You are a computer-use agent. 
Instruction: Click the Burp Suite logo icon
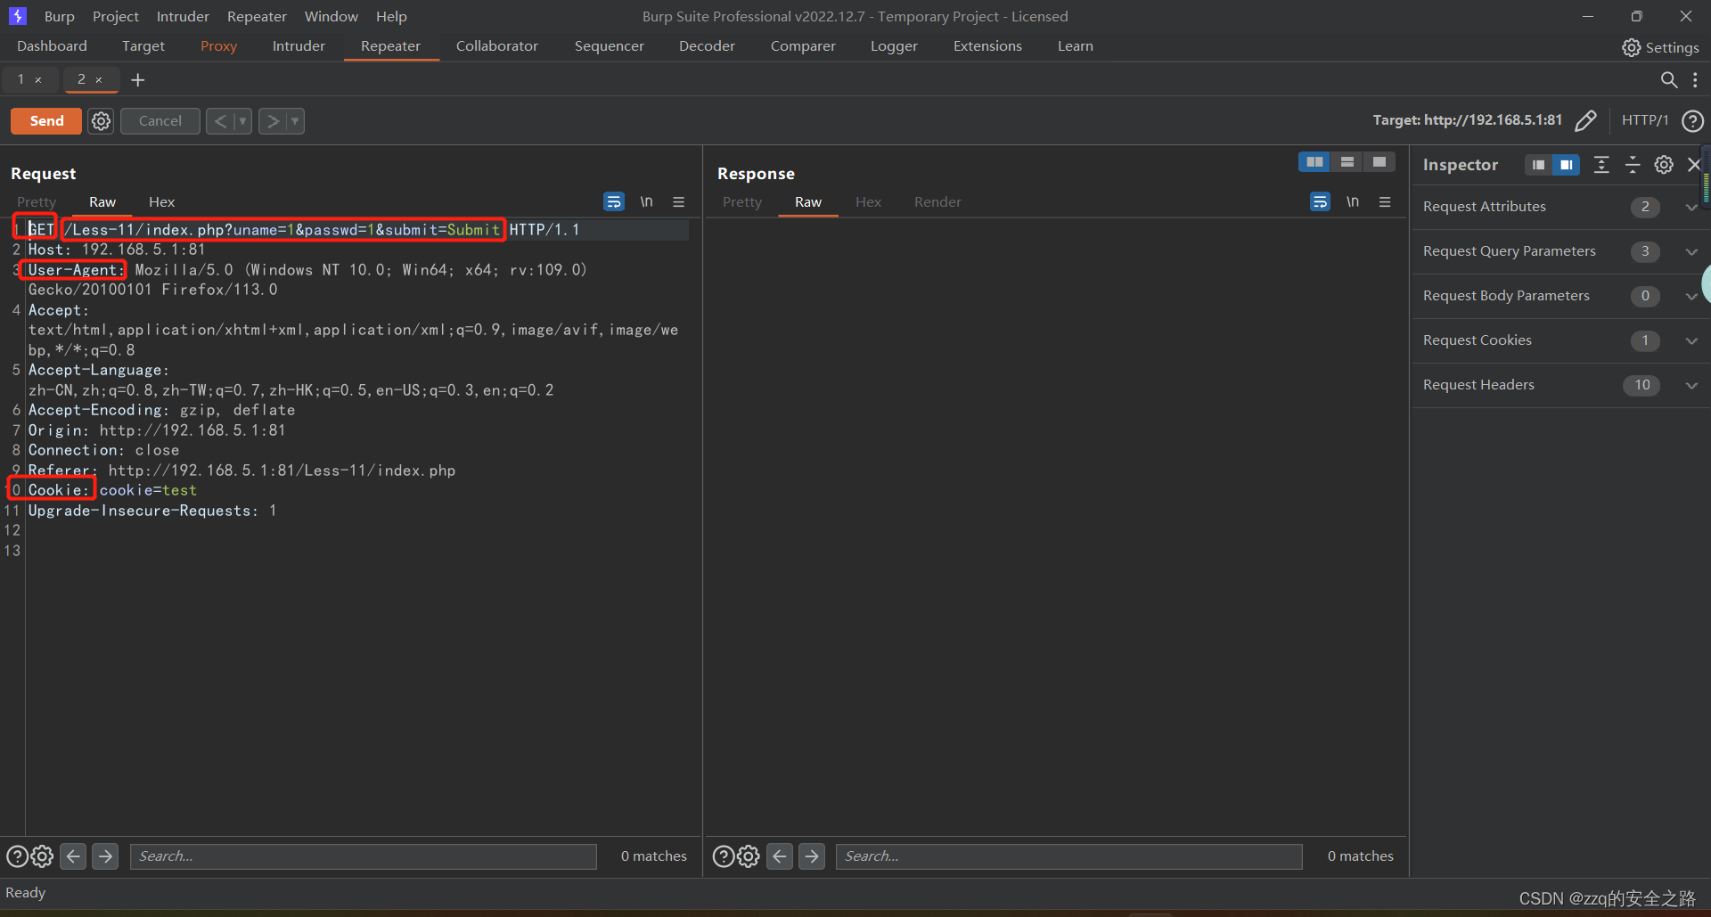pyautogui.click(x=18, y=16)
